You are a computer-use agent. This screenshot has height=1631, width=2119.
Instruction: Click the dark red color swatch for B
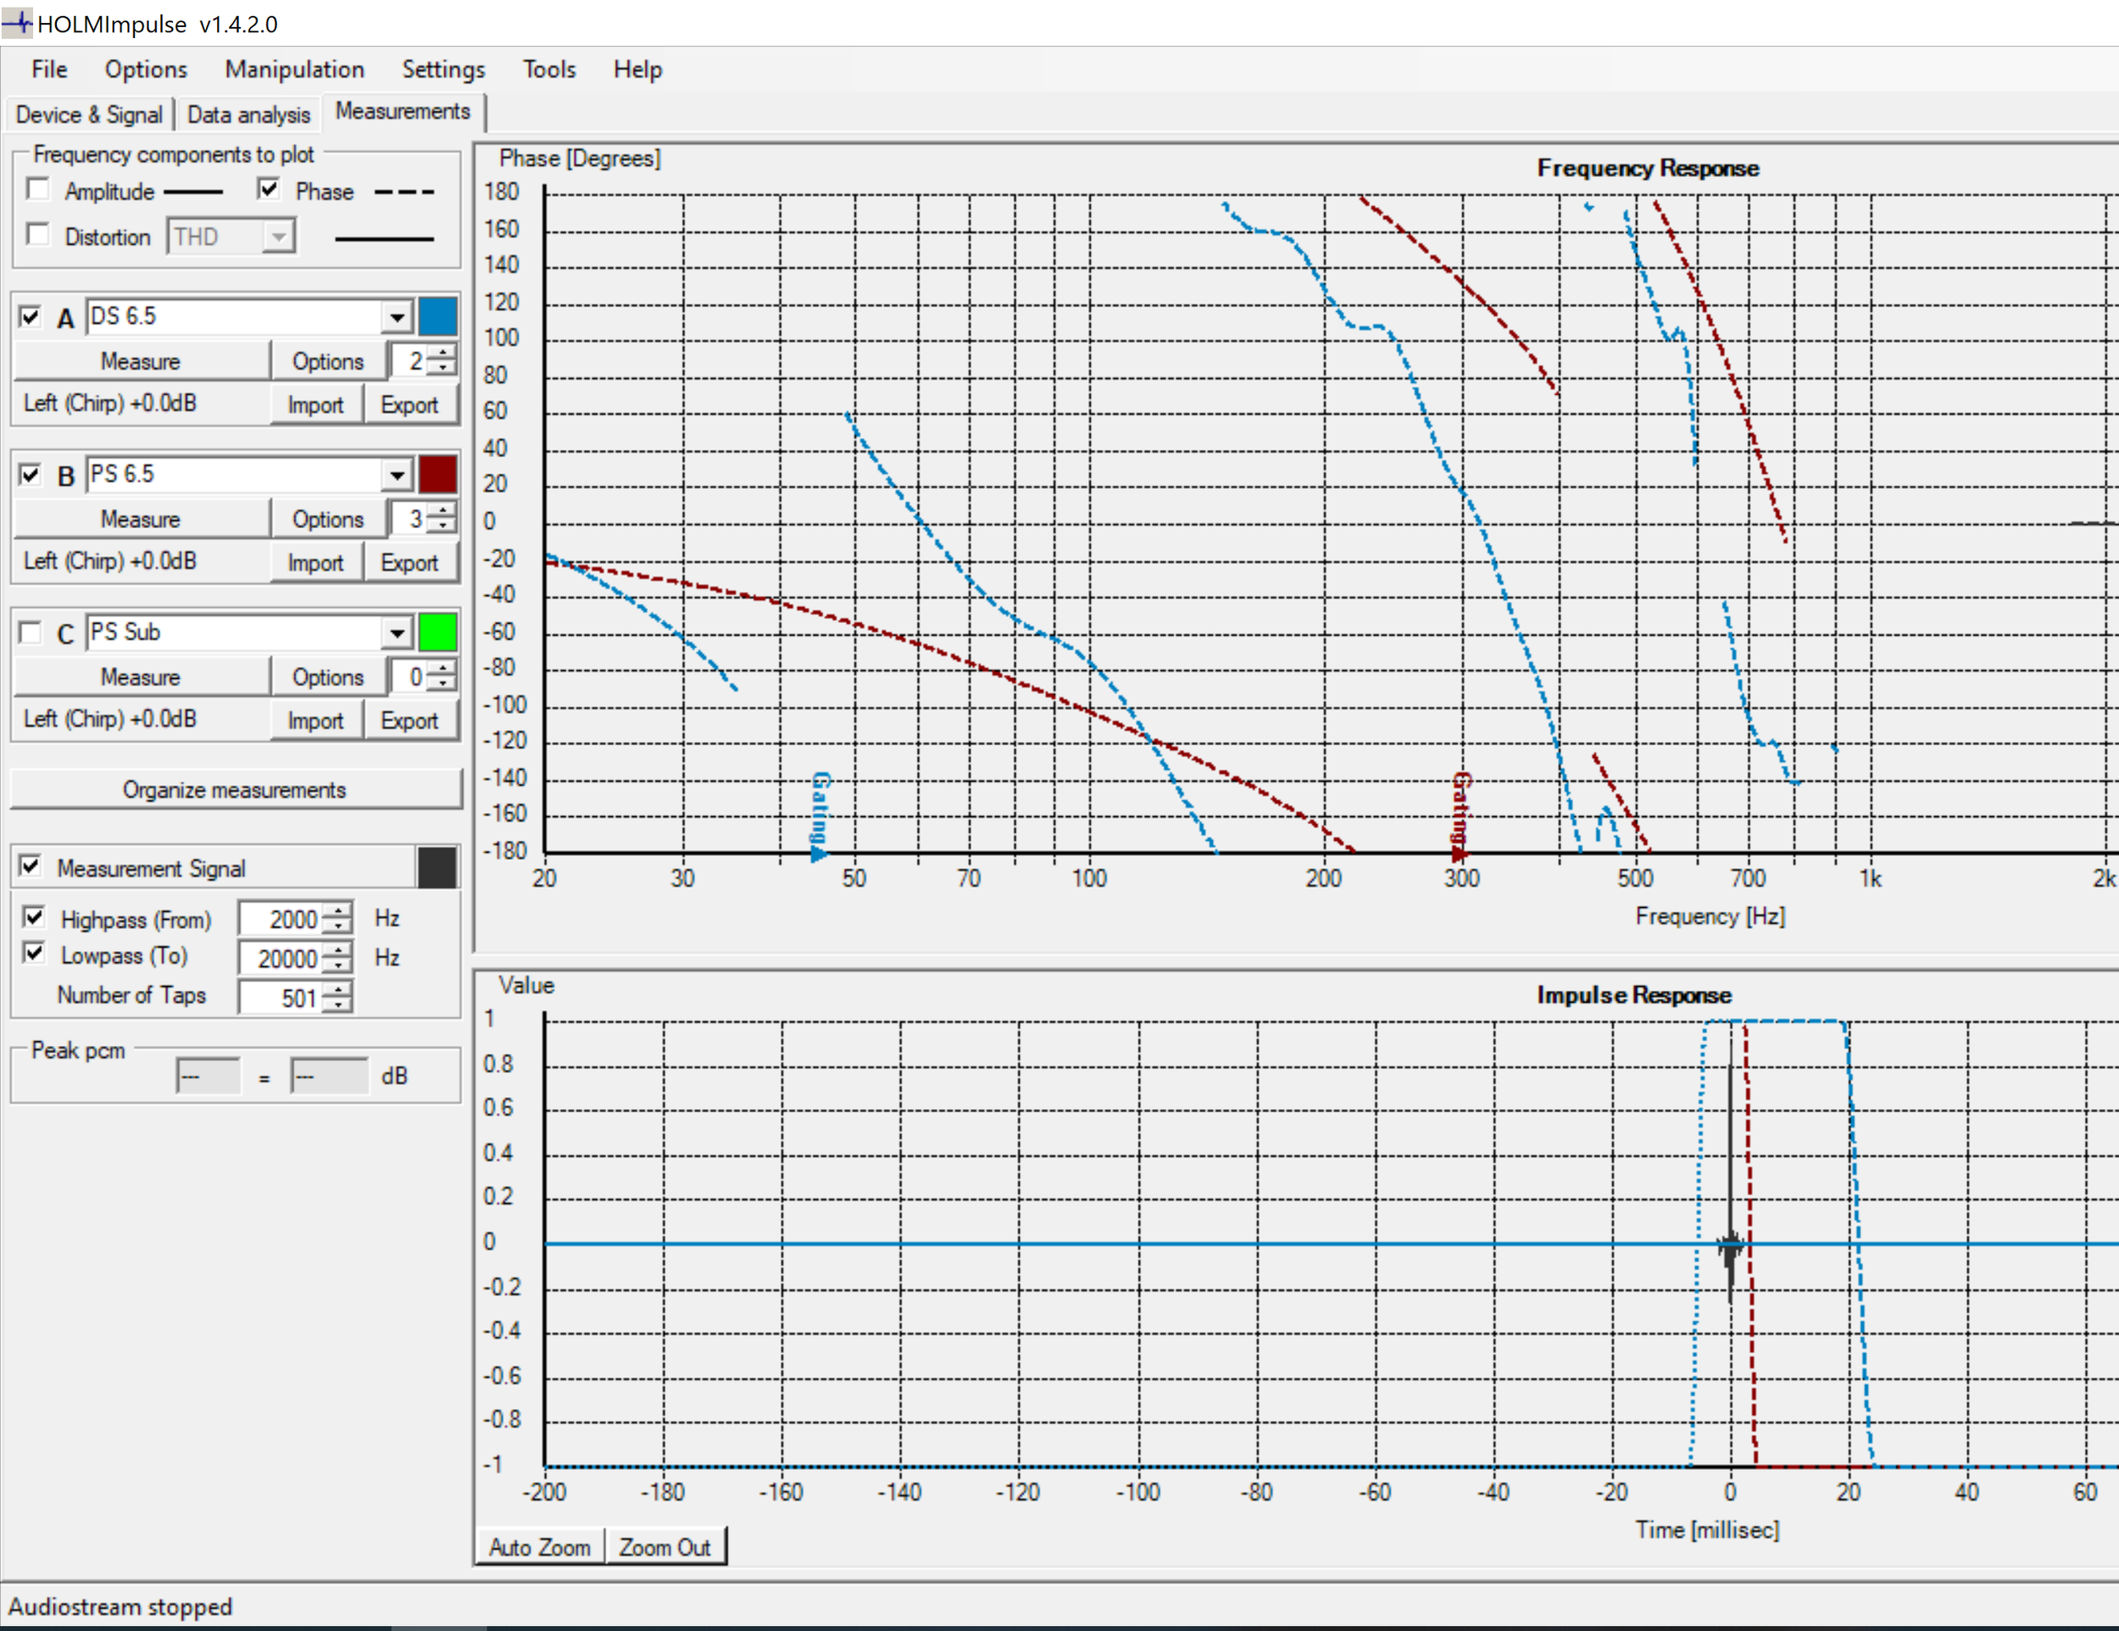437,476
